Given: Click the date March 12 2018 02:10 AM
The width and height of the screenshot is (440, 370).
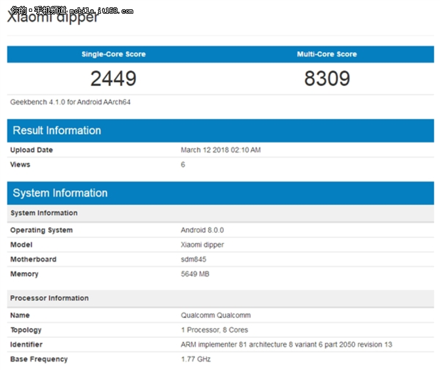Looking at the screenshot, I should click(221, 150).
